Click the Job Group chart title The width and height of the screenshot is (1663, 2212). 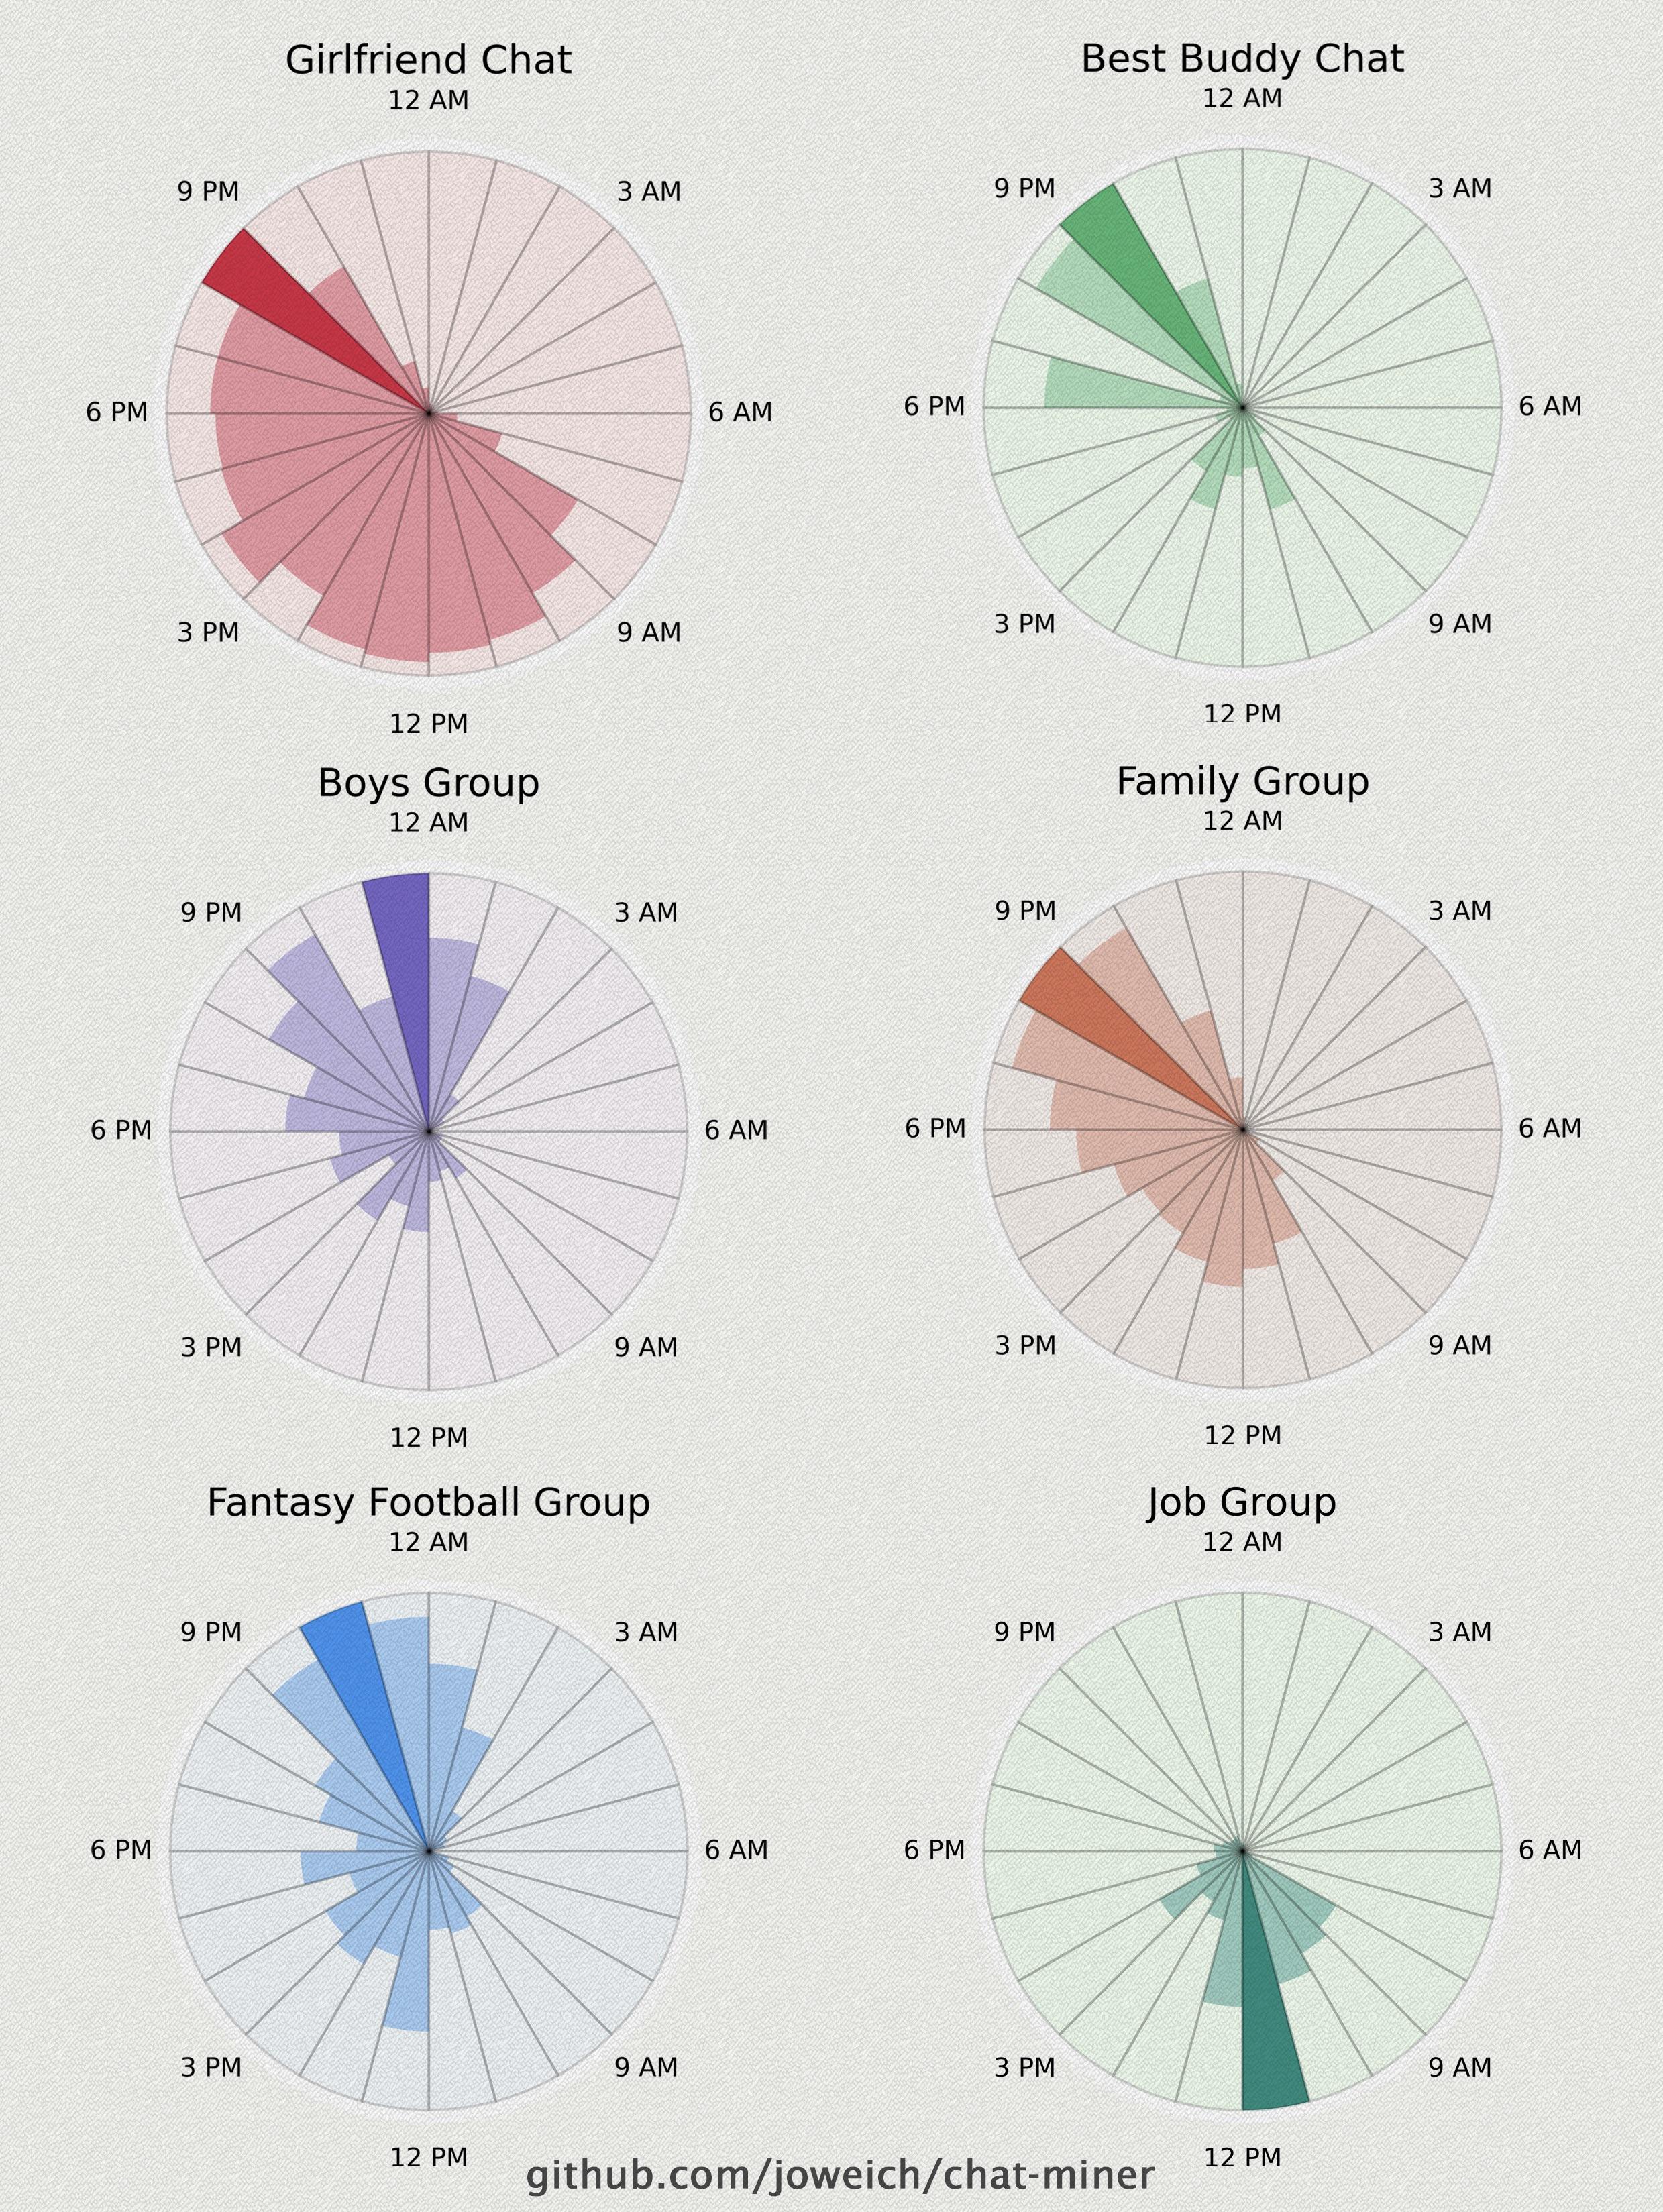point(1242,1502)
